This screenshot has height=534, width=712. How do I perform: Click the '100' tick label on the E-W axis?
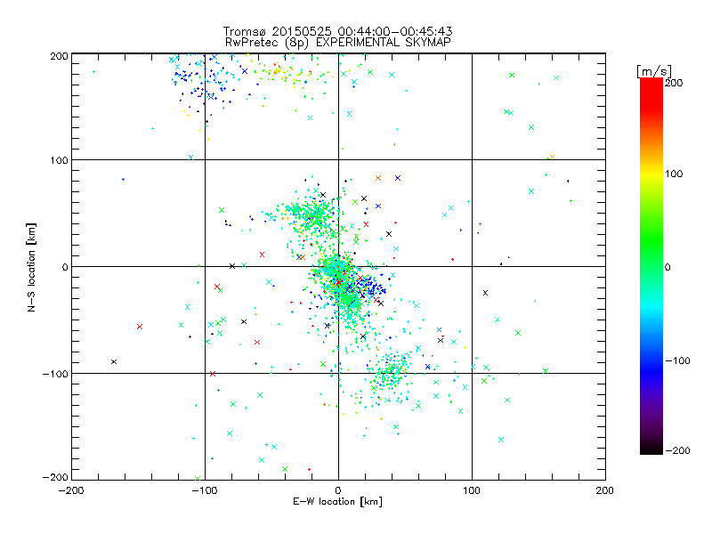pos(472,490)
